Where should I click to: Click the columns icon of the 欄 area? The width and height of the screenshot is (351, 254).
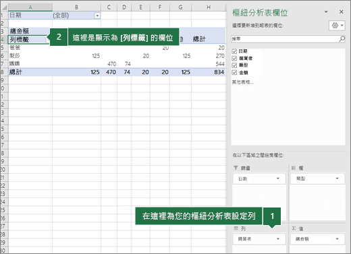point(294,168)
